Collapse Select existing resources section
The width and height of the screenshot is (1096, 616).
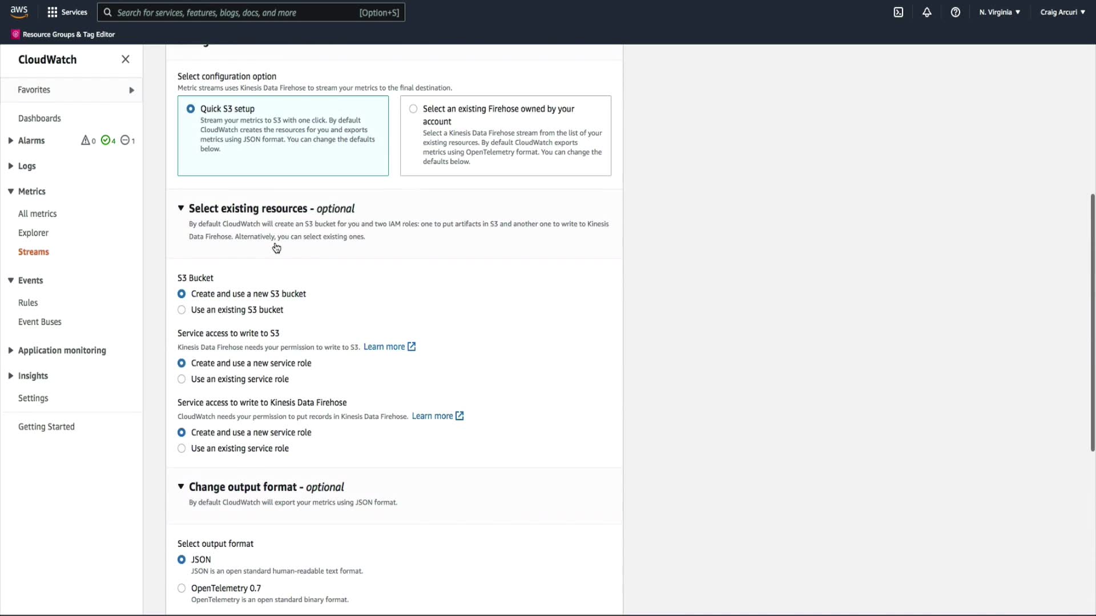pyautogui.click(x=181, y=208)
